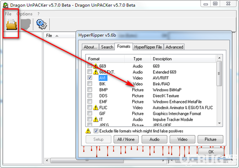Viewport: 239px width, 168px height.
Task: Click the formats list vertical scrollbar thumb
Action: 219,73
